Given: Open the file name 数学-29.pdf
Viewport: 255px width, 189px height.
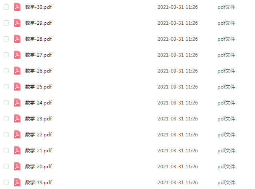Looking at the screenshot, I should pos(38,23).
